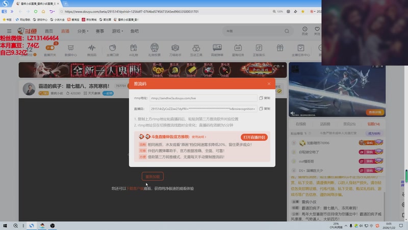Click the Sogou browser taskbar icon

(x=32, y=225)
